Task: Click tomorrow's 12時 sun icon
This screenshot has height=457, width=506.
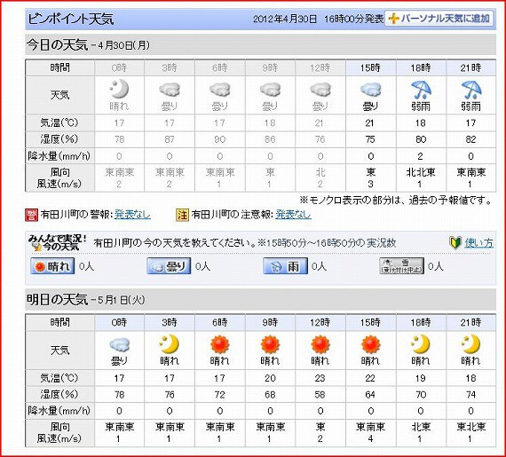Action: pos(320,344)
